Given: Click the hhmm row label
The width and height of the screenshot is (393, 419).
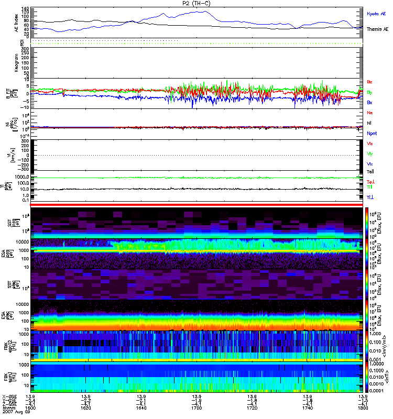Looking at the screenshot, I should 8,408.
